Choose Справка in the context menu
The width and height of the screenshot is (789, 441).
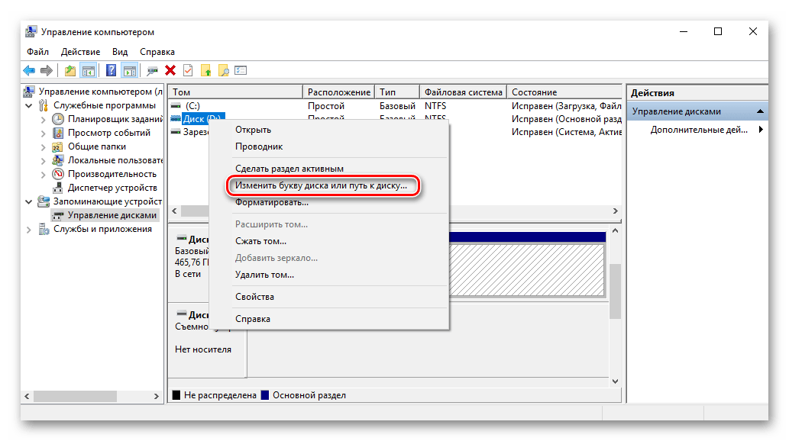pos(329,319)
